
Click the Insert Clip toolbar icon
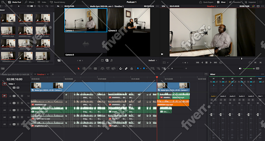coord(102,69)
